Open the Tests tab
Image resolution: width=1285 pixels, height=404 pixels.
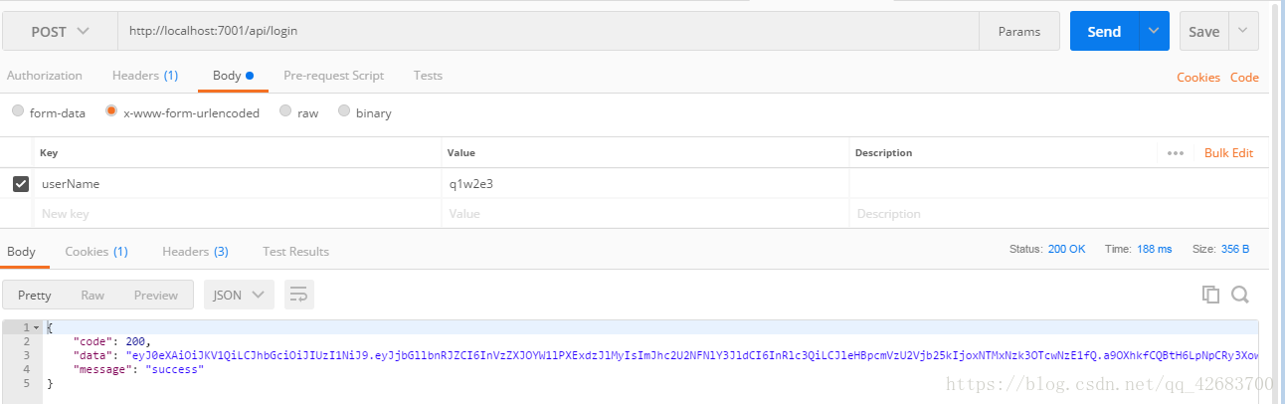428,76
